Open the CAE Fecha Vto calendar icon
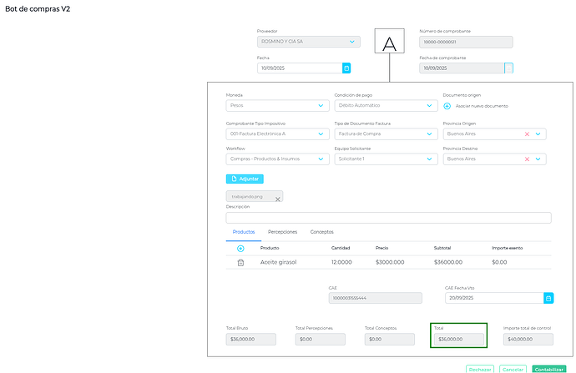Image resolution: width=576 pixels, height=373 pixels. tap(548, 298)
